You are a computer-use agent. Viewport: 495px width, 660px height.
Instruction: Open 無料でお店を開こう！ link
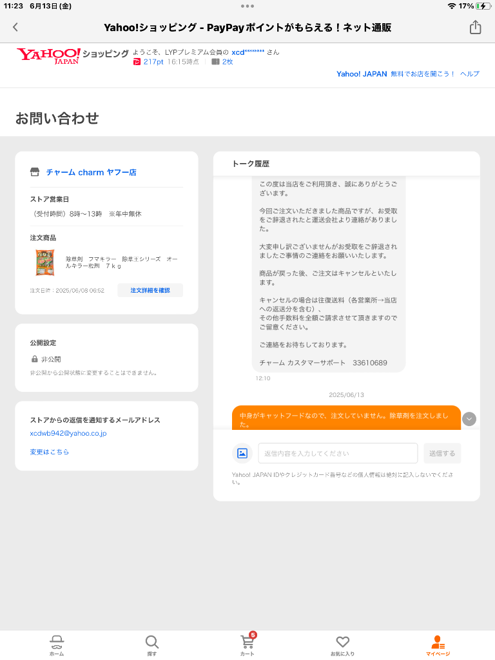[x=423, y=74]
